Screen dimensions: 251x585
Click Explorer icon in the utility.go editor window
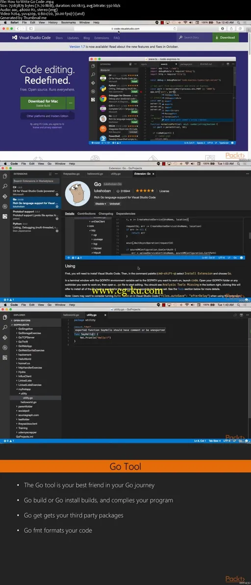[x=4, y=317]
